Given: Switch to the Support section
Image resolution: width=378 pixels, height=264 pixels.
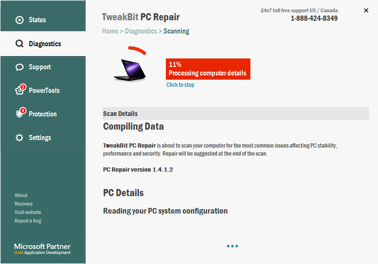Looking at the screenshot, I should coord(40,67).
